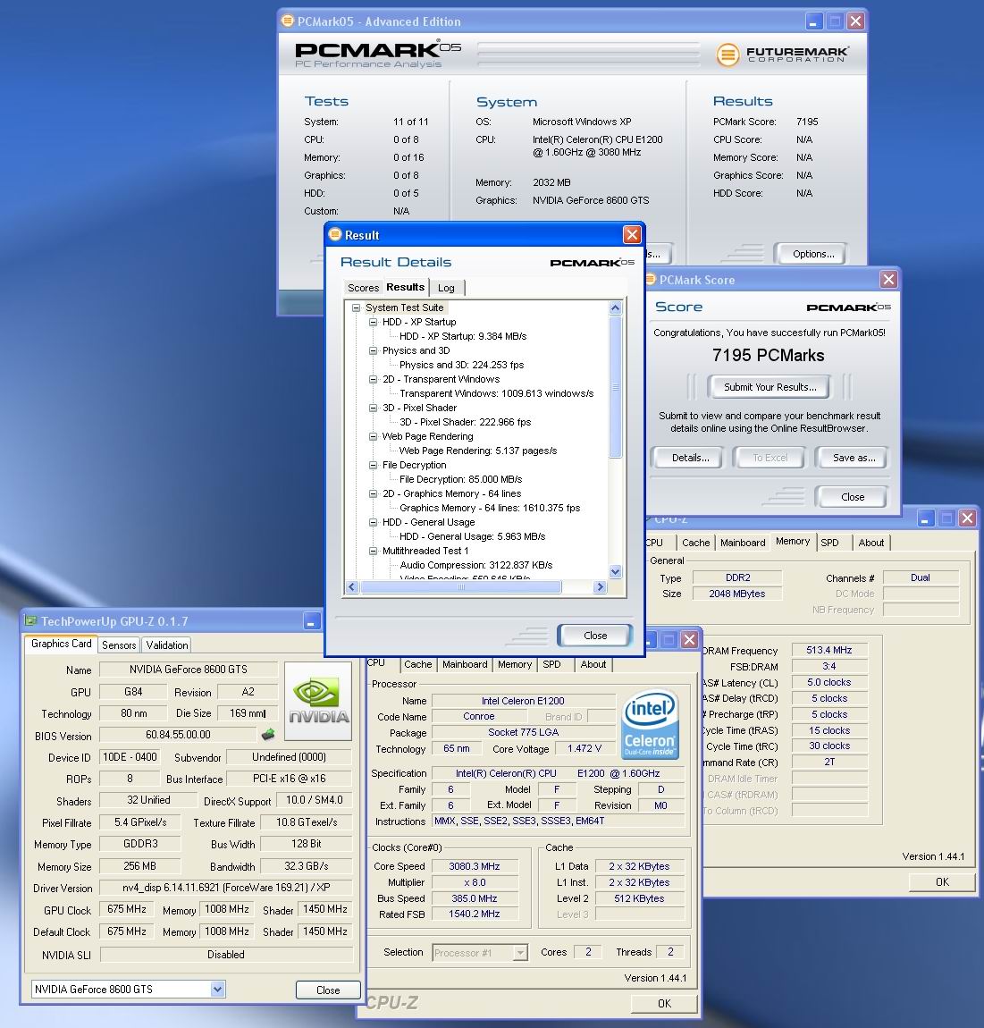Open the About tab in CPU-Z Memory window
984x1028 pixels.
click(871, 543)
